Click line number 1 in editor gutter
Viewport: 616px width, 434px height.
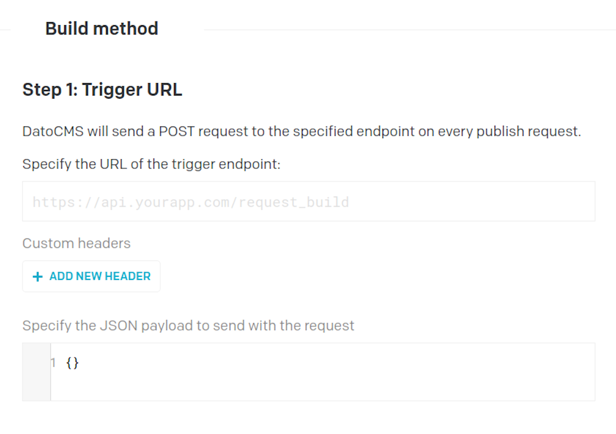[53, 363]
